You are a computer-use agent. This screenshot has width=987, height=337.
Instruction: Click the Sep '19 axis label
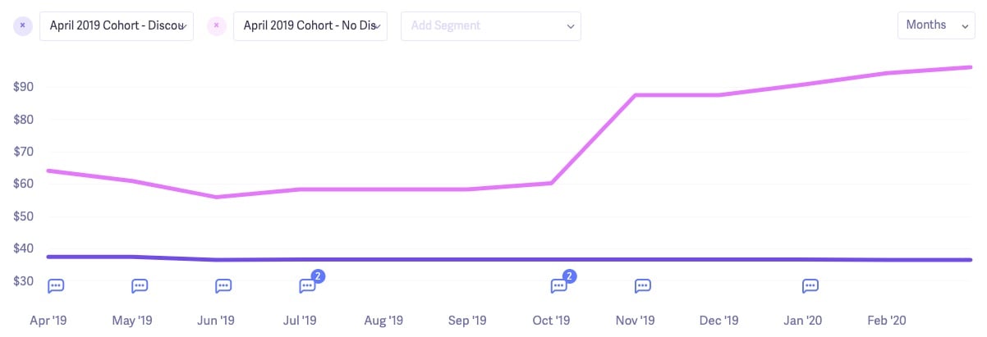468,321
